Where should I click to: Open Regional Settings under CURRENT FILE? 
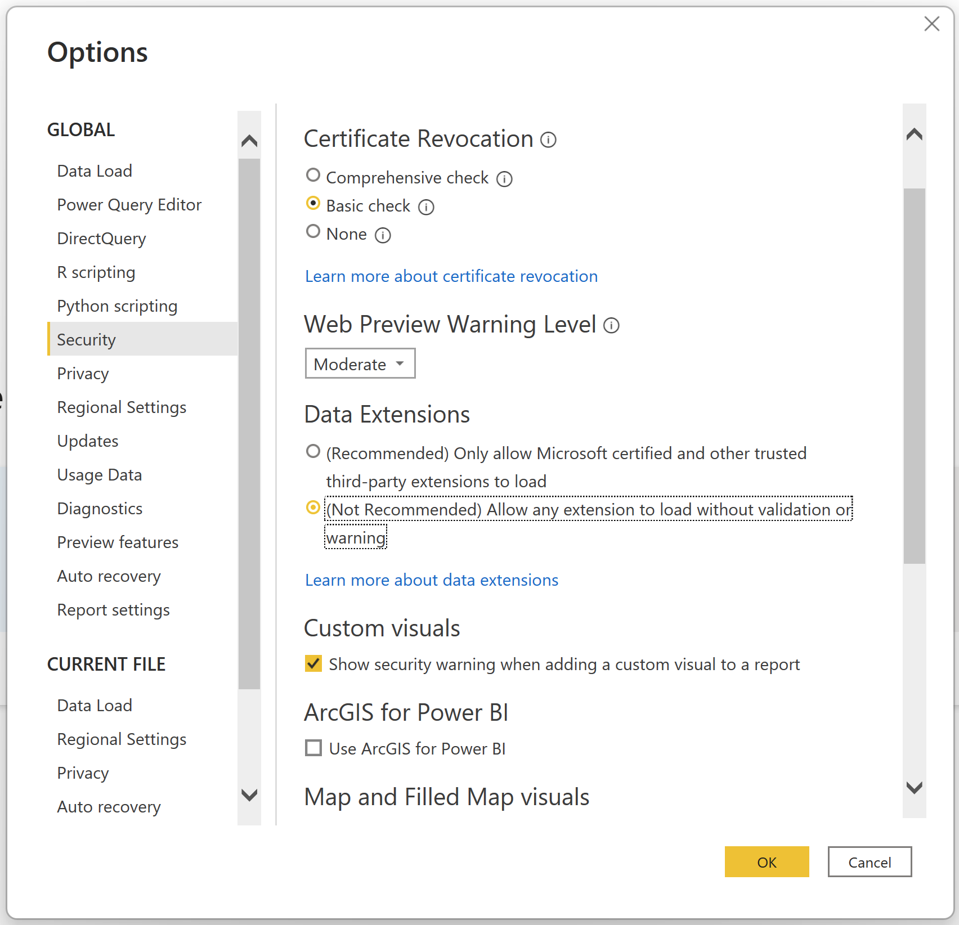(122, 739)
